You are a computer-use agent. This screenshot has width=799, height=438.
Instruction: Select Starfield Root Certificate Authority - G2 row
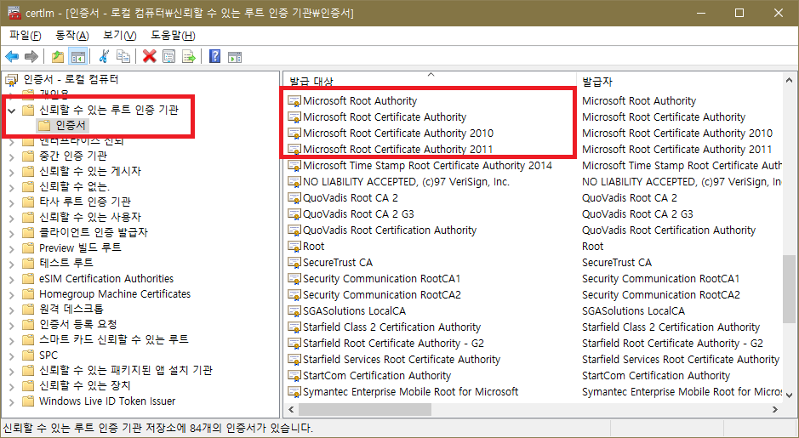[393, 344]
